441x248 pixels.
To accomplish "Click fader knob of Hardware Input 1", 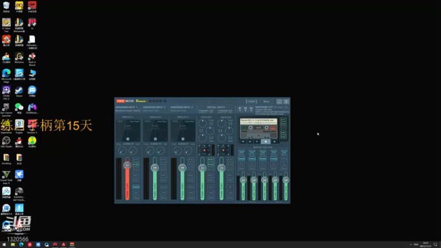I will [127, 165].
